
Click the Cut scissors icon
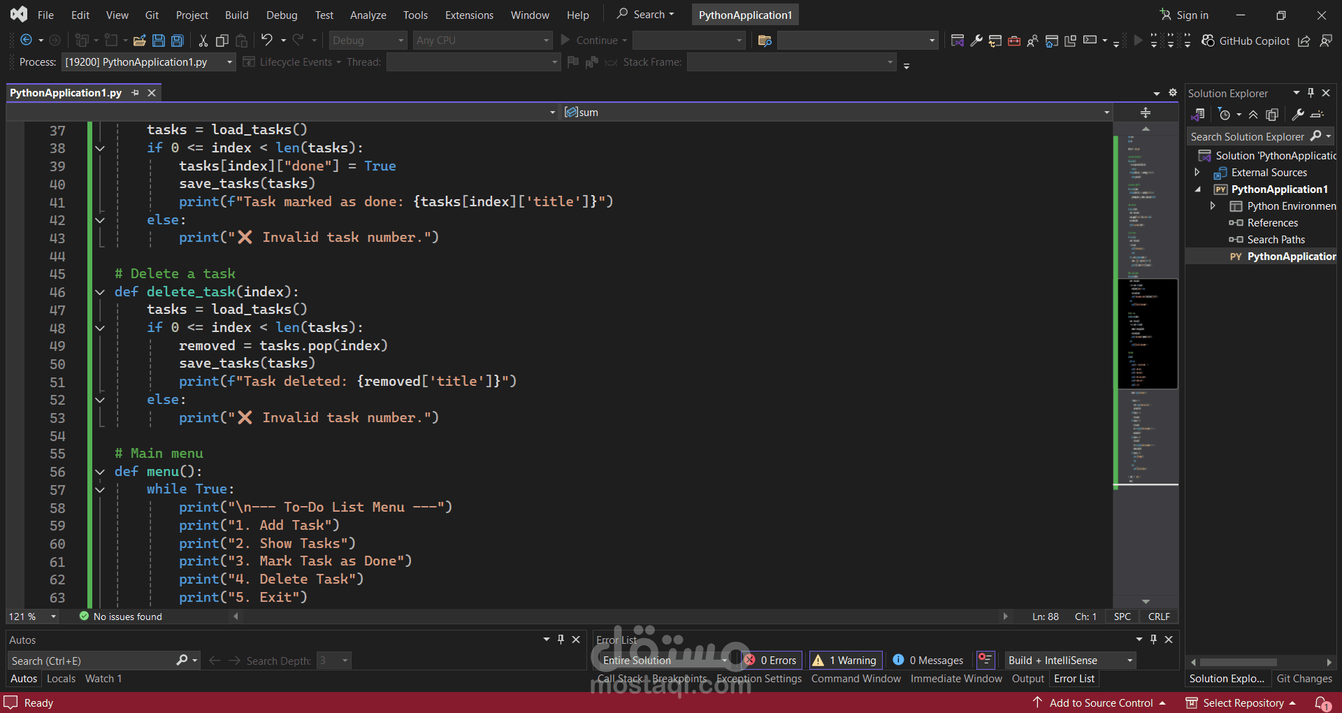pyautogui.click(x=203, y=41)
